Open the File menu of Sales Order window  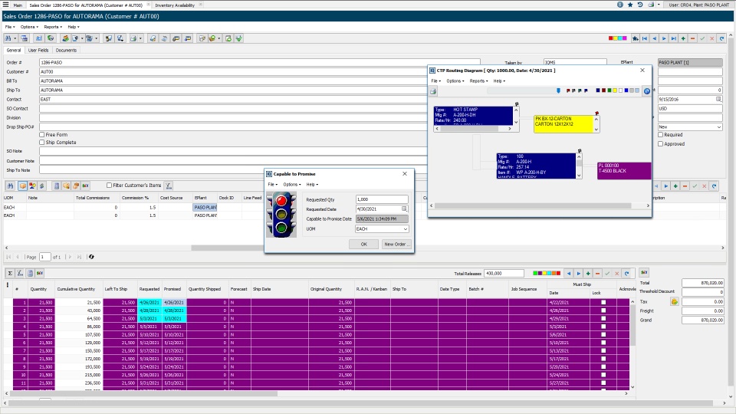point(9,27)
